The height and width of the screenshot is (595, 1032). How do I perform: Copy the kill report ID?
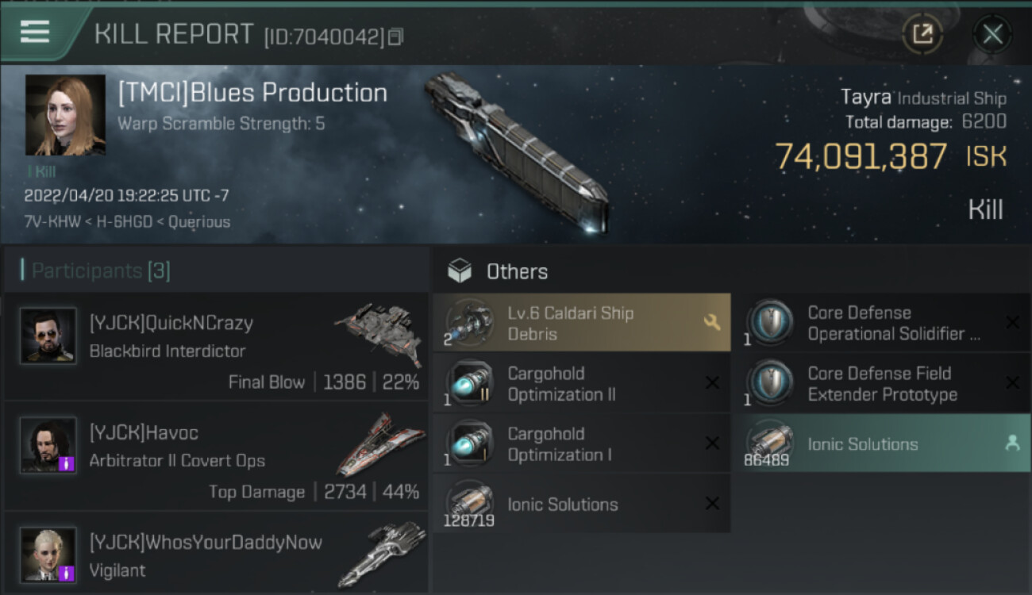pyautogui.click(x=395, y=36)
